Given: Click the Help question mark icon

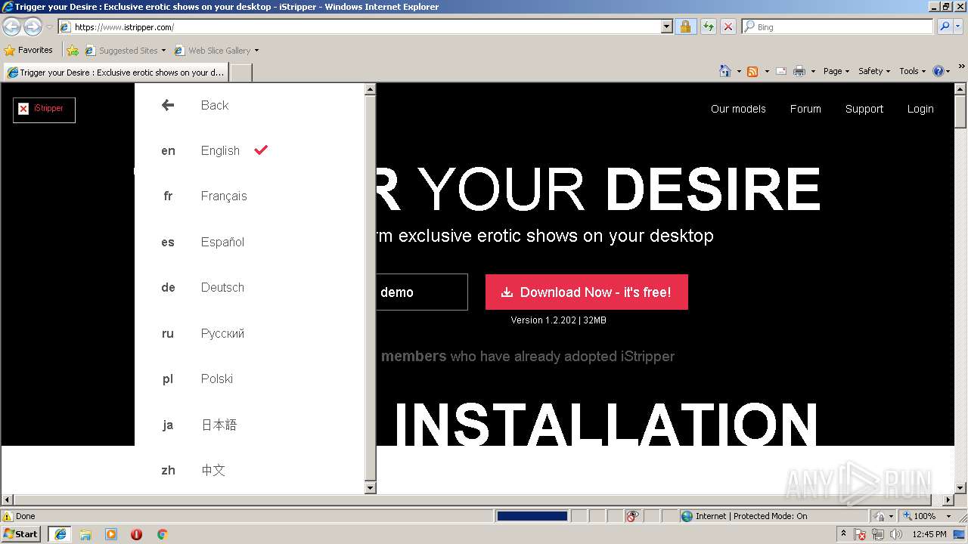Looking at the screenshot, I should 938,71.
